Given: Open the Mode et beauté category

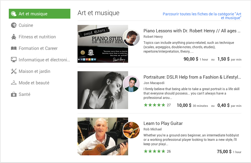Looking at the screenshot, I should click(40, 83).
